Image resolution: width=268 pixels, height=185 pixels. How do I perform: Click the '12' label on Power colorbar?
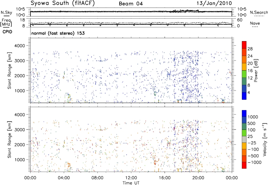(250, 78)
